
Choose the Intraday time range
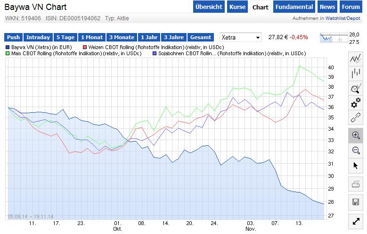point(38,37)
